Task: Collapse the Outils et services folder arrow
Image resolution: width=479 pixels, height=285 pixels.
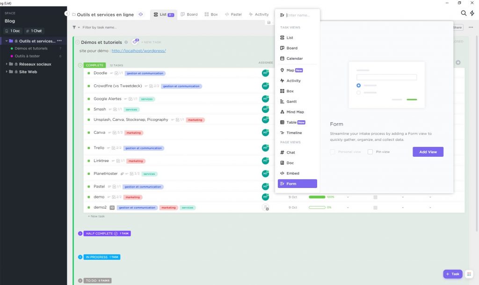Action: tap(7, 41)
